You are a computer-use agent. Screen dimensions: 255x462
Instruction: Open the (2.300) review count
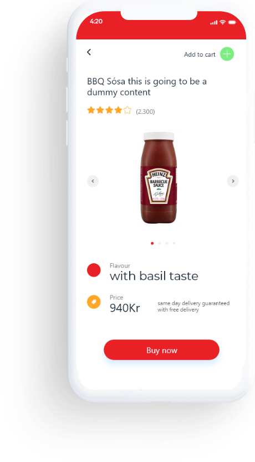145,112
